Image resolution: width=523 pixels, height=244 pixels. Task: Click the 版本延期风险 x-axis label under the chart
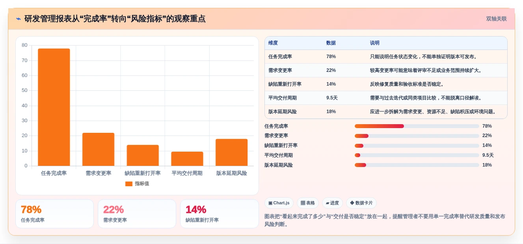232,173
